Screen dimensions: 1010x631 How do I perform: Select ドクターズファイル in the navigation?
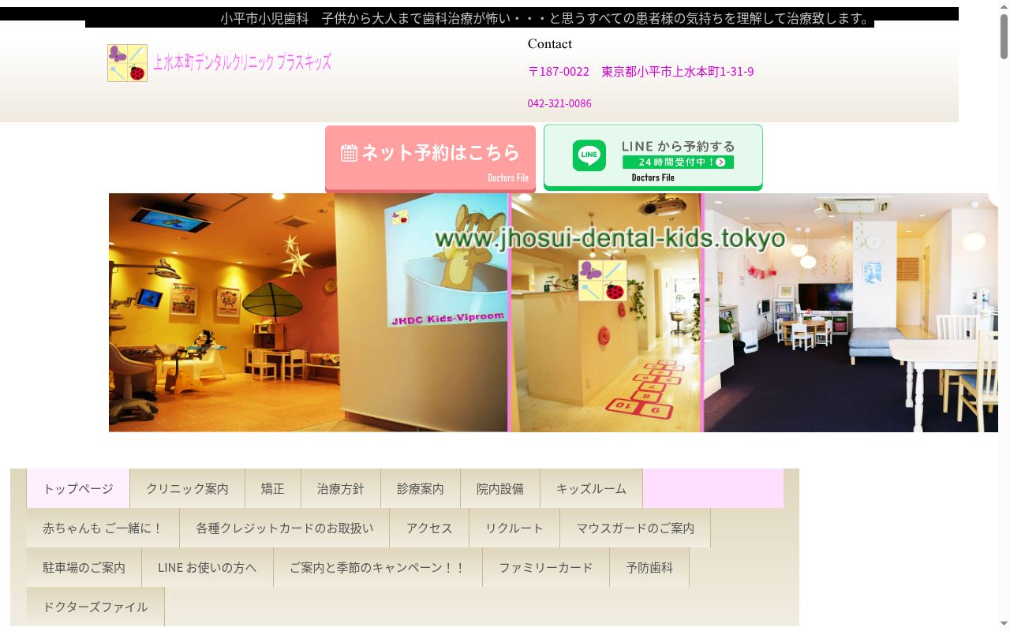coord(95,607)
